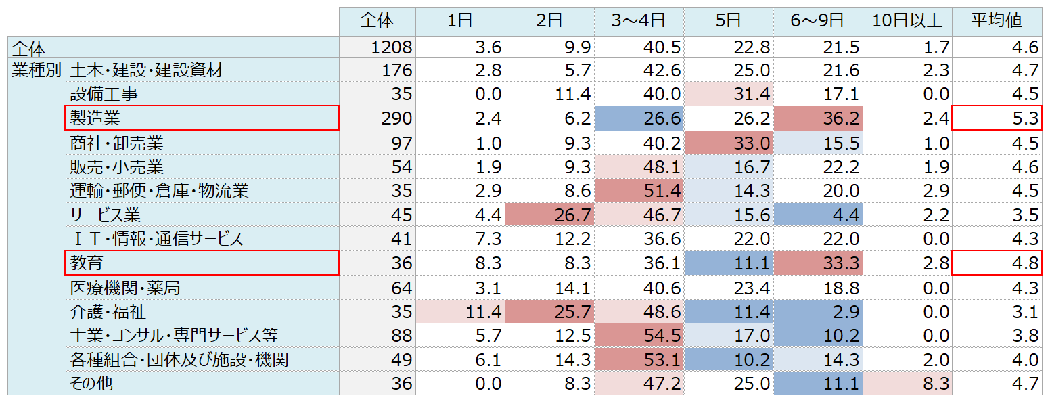The image size is (1050, 404).
Task: Click the 10日以上 column header
Action: 907,22
